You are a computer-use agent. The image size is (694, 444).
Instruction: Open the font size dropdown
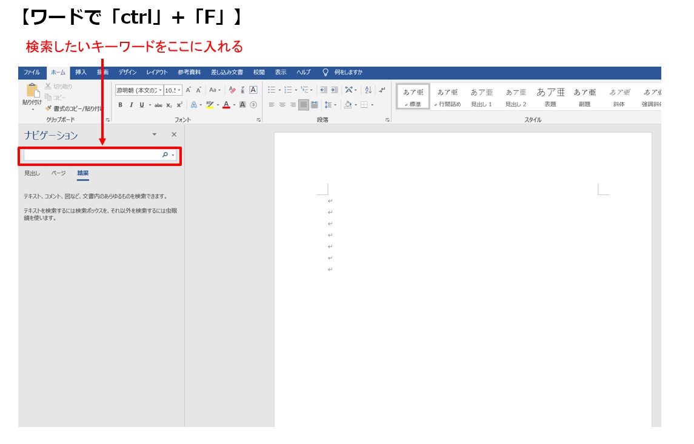[x=180, y=90]
